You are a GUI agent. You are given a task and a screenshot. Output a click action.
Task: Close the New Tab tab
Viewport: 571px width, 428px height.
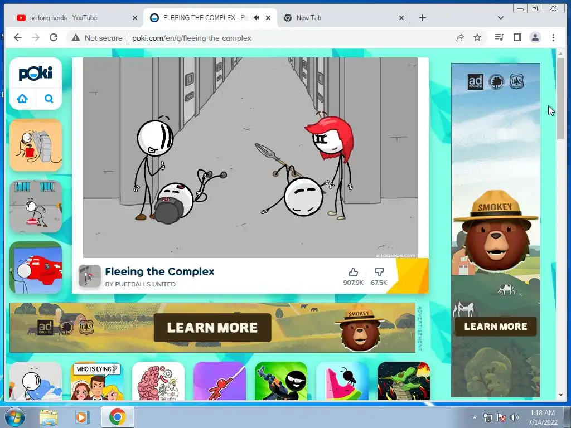[x=401, y=18]
